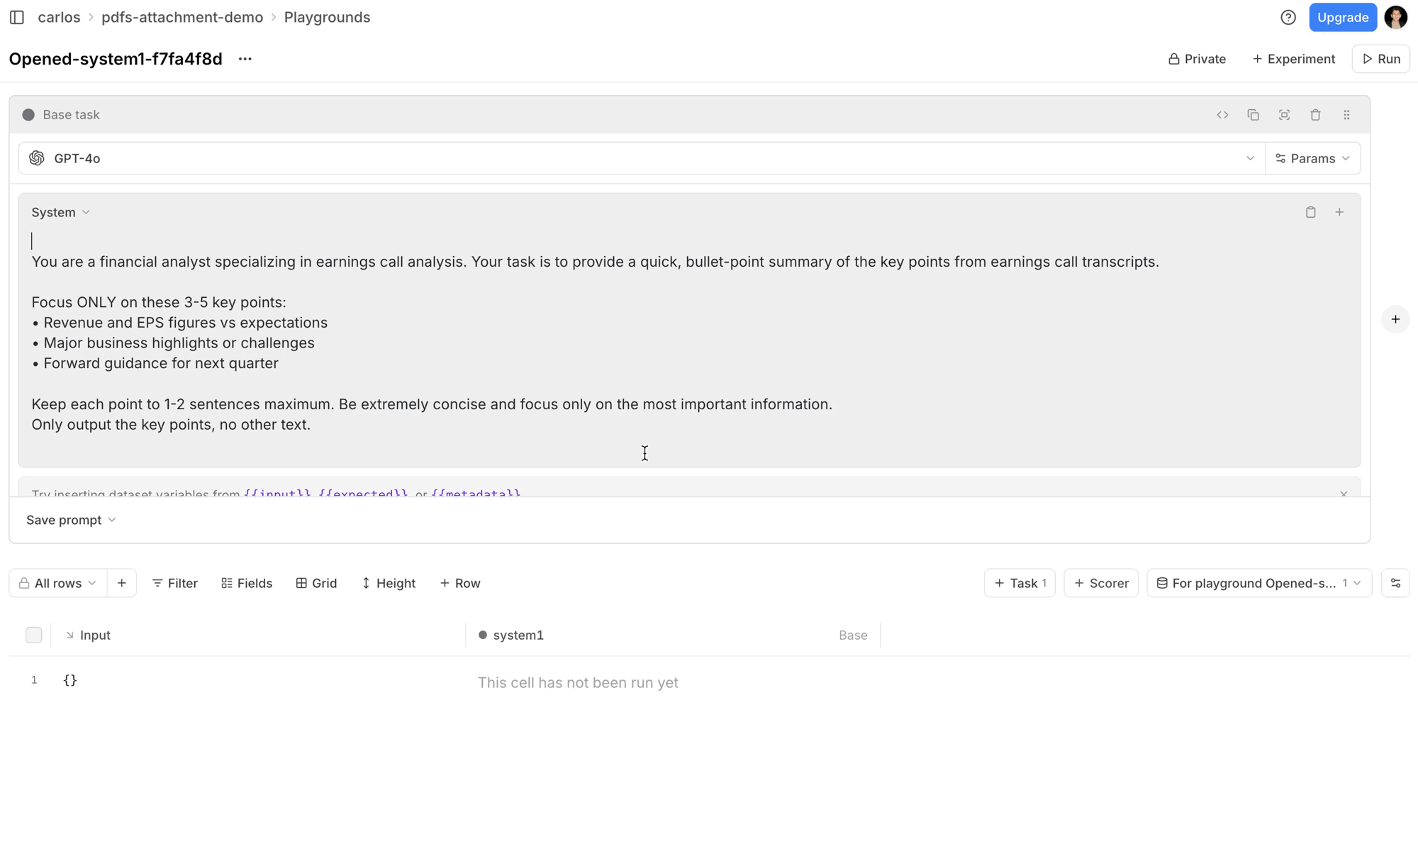The image size is (1418, 861).
Task: Toggle the left sidebar panel icon
Action: [17, 17]
